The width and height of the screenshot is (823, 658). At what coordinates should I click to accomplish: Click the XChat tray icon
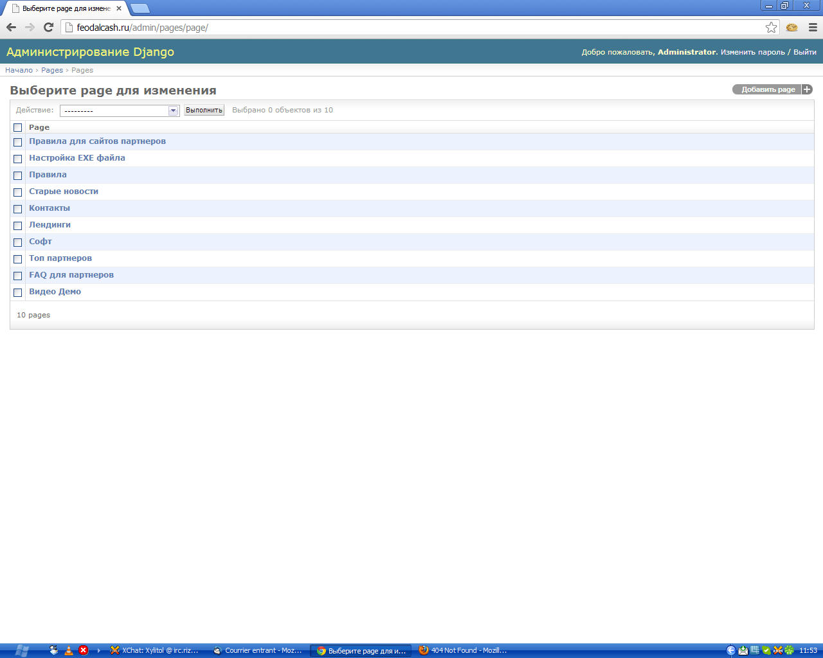point(778,650)
